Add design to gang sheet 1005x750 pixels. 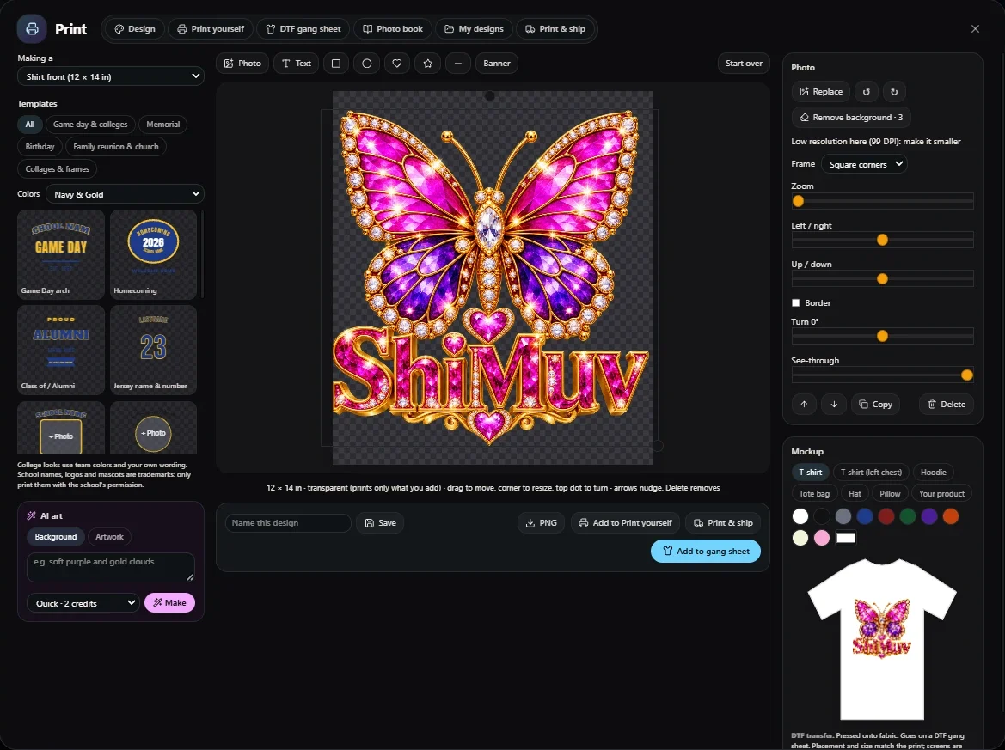pyautogui.click(x=706, y=551)
